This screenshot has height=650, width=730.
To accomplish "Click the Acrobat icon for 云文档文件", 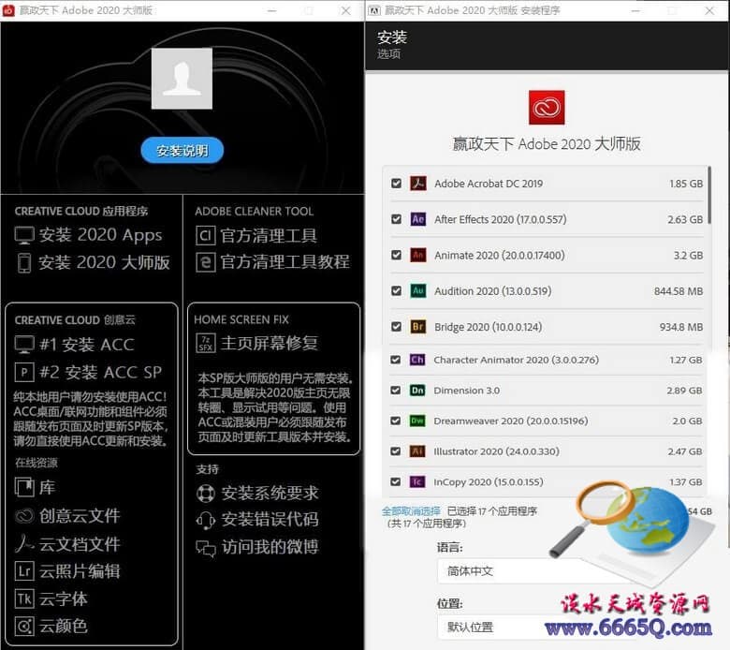I will coord(24,543).
